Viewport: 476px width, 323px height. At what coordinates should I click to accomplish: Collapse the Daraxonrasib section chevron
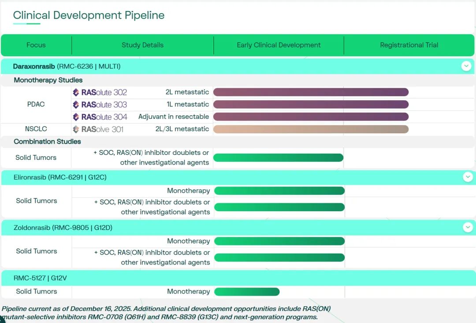point(466,66)
